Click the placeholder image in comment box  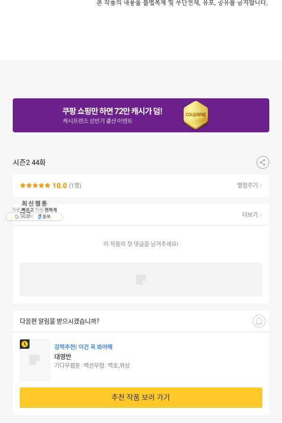pos(141,279)
